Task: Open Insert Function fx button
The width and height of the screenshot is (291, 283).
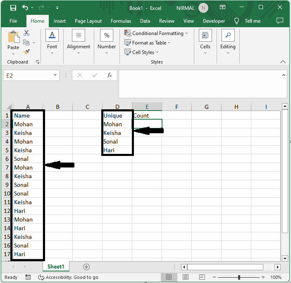Action: (110, 75)
